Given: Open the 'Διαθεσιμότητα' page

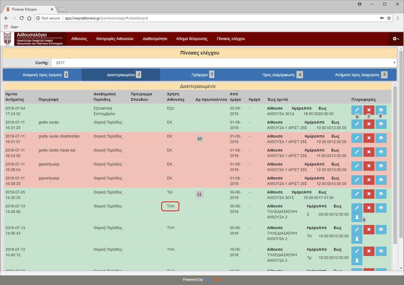Looking at the screenshot, I should click(155, 39).
